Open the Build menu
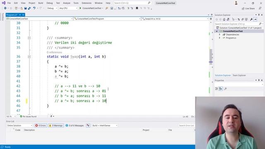Image resolution: width=265 pixels, height=149 pixels. pyautogui.click(x=41, y=3)
